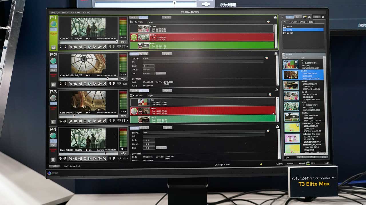Open the split view layout dropdown on P3
The width and height of the screenshot is (366, 205).
(125, 121)
